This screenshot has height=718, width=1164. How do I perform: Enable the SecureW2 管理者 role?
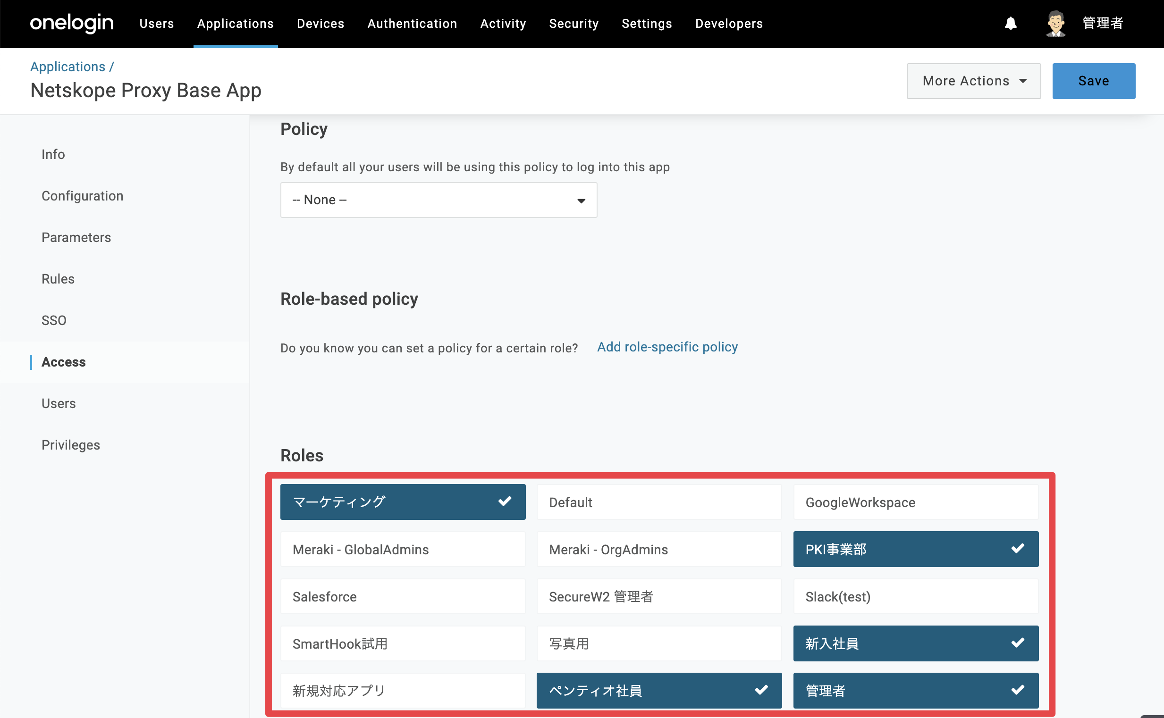tap(659, 596)
